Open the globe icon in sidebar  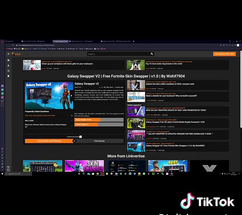tap(8, 71)
